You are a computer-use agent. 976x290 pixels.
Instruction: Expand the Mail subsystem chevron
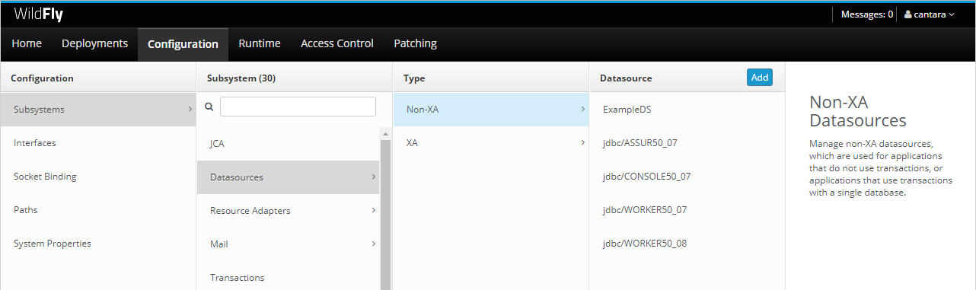coord(374,244)
